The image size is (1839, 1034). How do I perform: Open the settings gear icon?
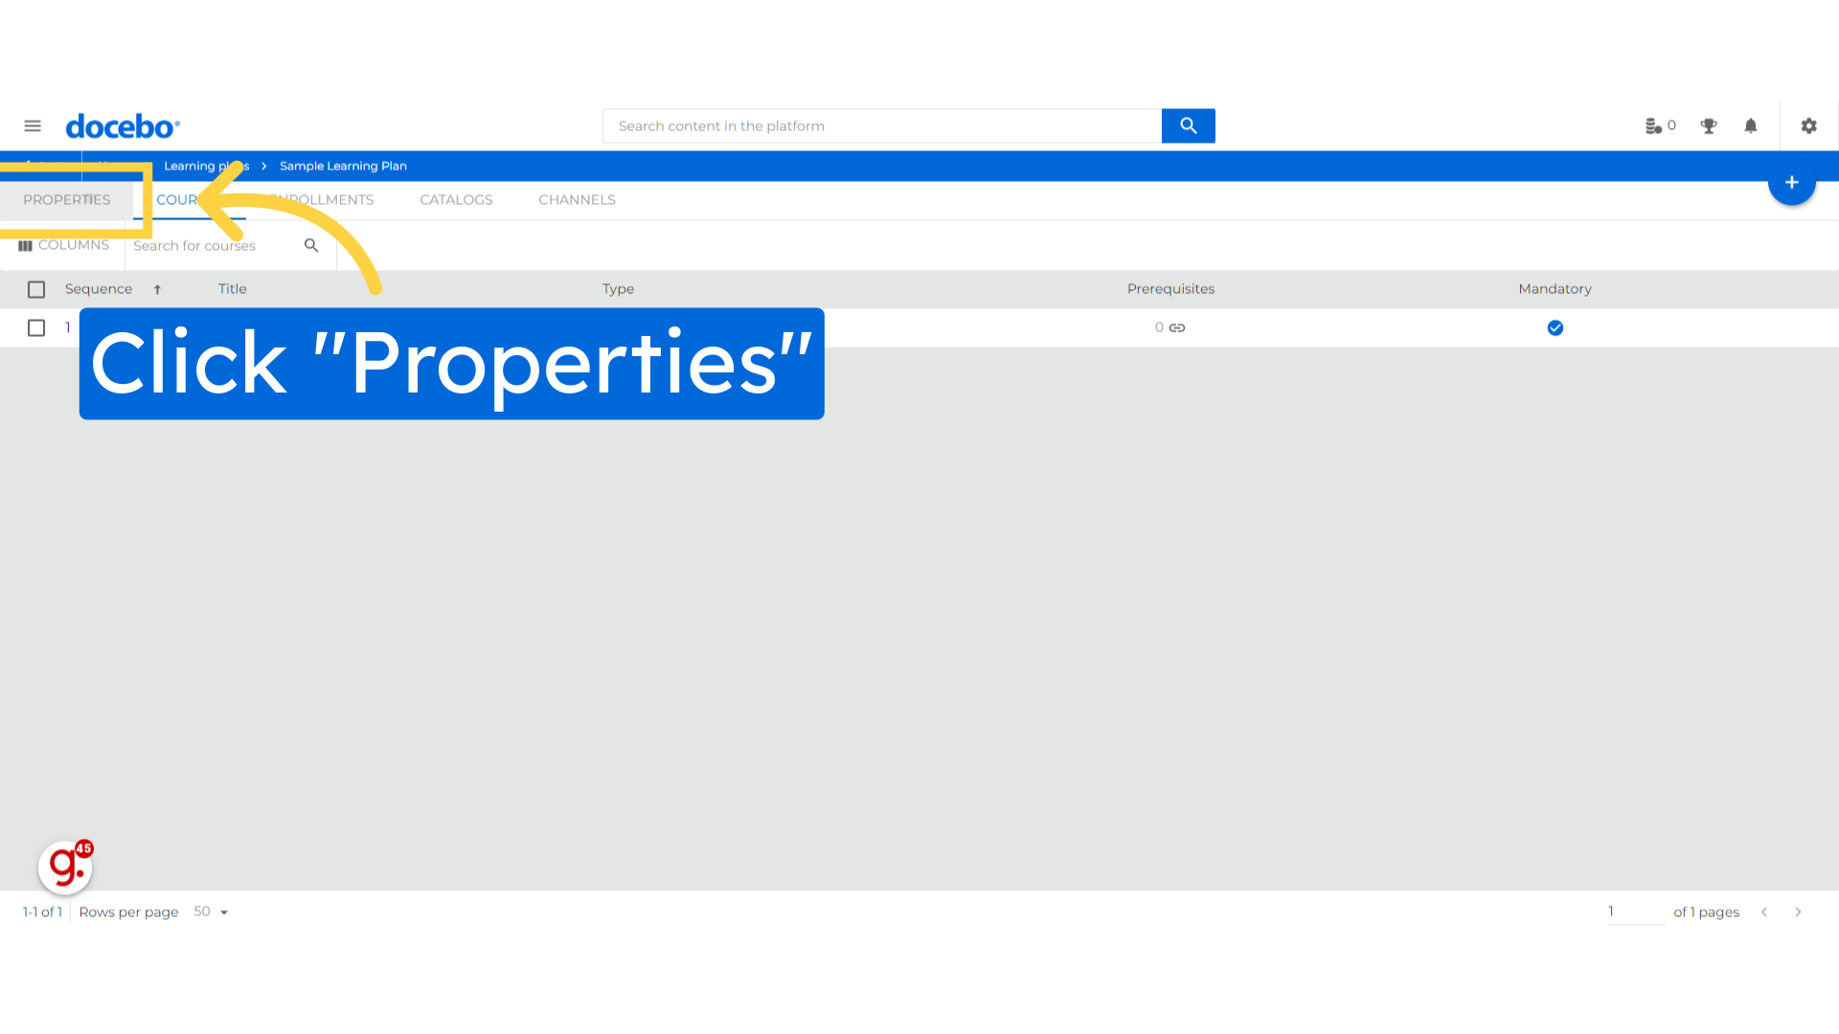pyautogui.click(x=1808, y=125)
